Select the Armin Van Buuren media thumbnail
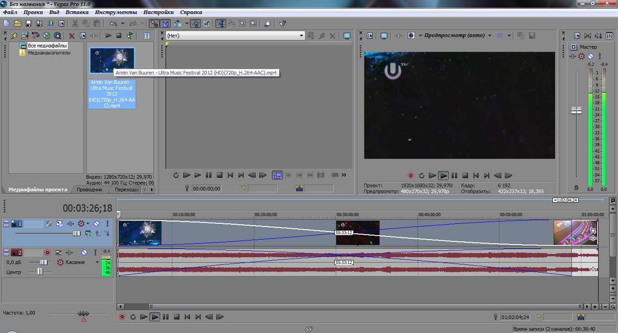Viewport: 618px width, 333px height. coord(112,60)
